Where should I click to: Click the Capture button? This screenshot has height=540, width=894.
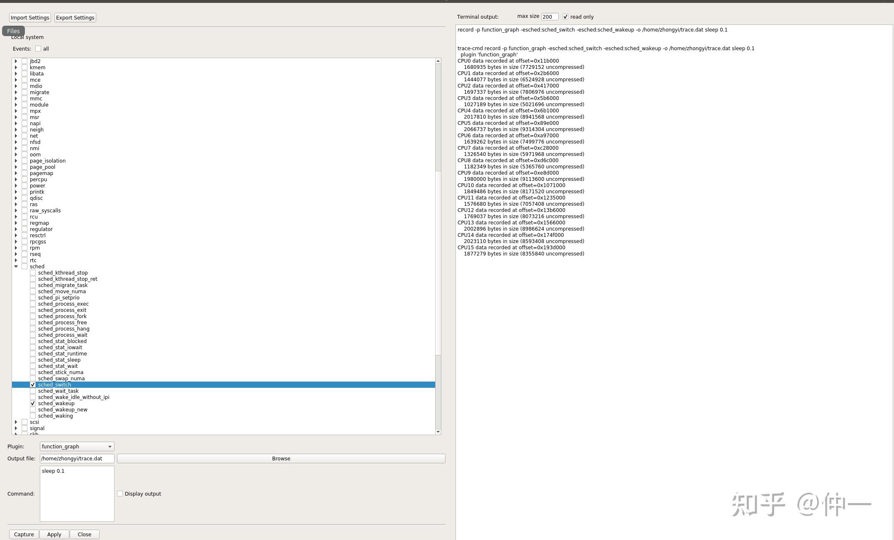click(24, 535)
